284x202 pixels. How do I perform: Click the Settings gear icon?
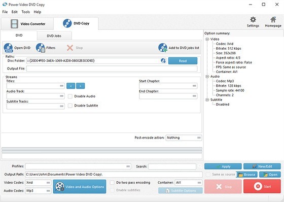tap(253, 20)
